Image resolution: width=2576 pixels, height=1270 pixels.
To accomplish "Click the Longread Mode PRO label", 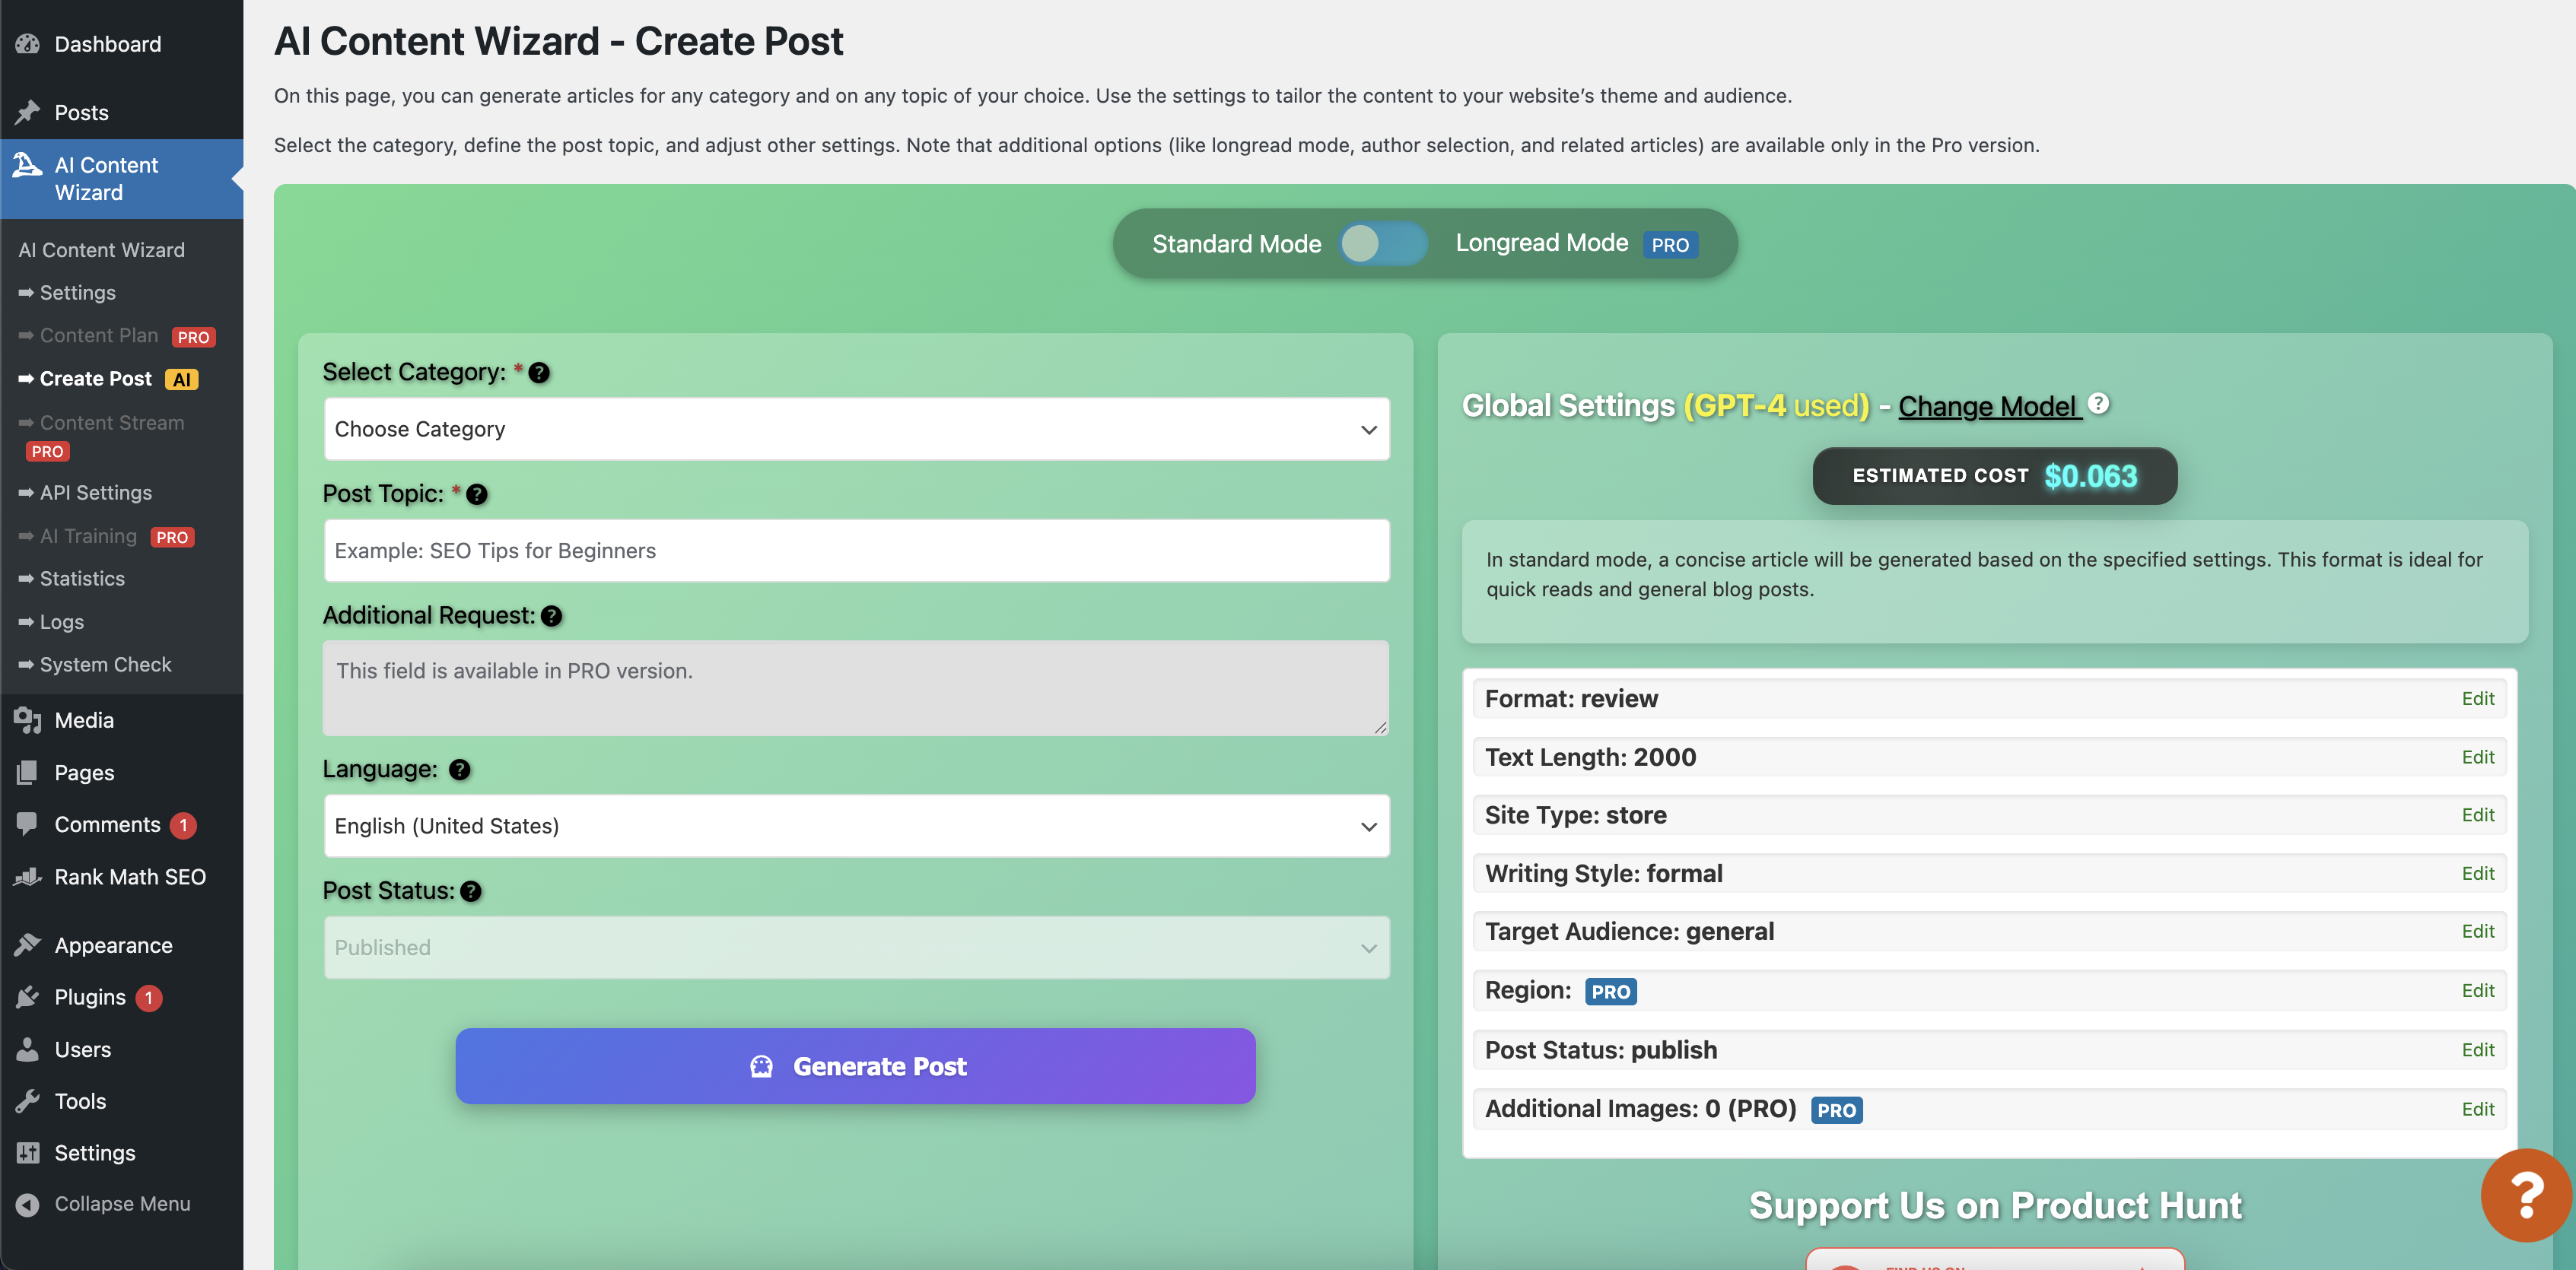I will coord(1576,243).
